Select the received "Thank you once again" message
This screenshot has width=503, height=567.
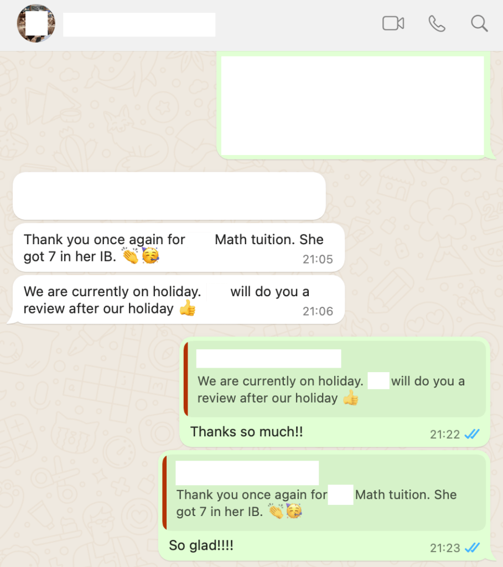pos(179,248)
